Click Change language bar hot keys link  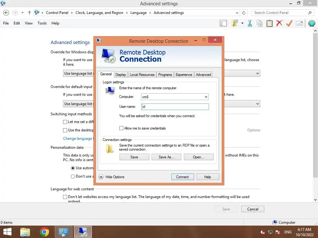pyautogui.click(x=78, y=139)
